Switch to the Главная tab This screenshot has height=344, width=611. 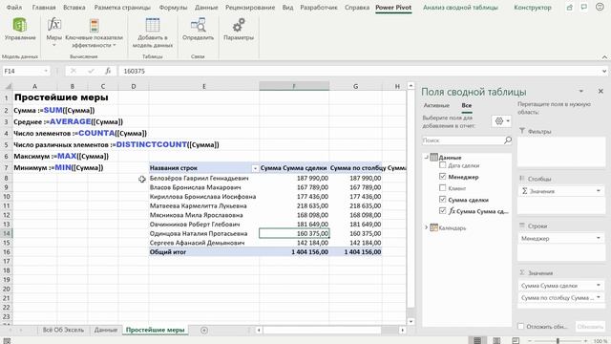point(44,7)
